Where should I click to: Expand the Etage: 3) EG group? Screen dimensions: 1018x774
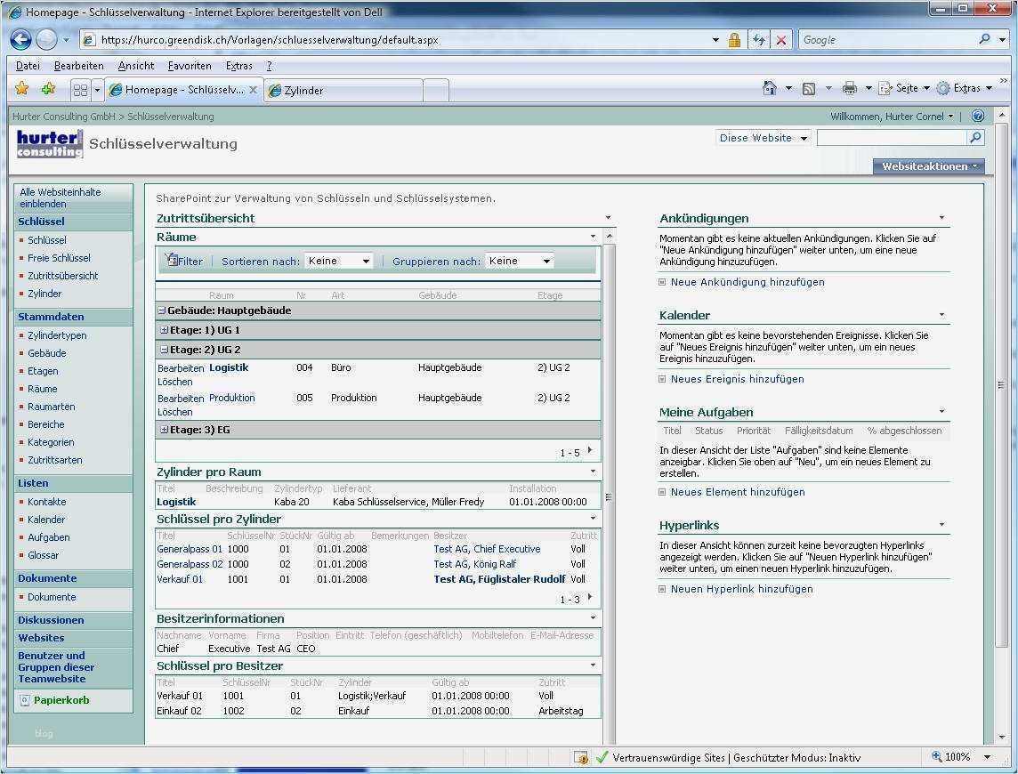click(164, 430)
